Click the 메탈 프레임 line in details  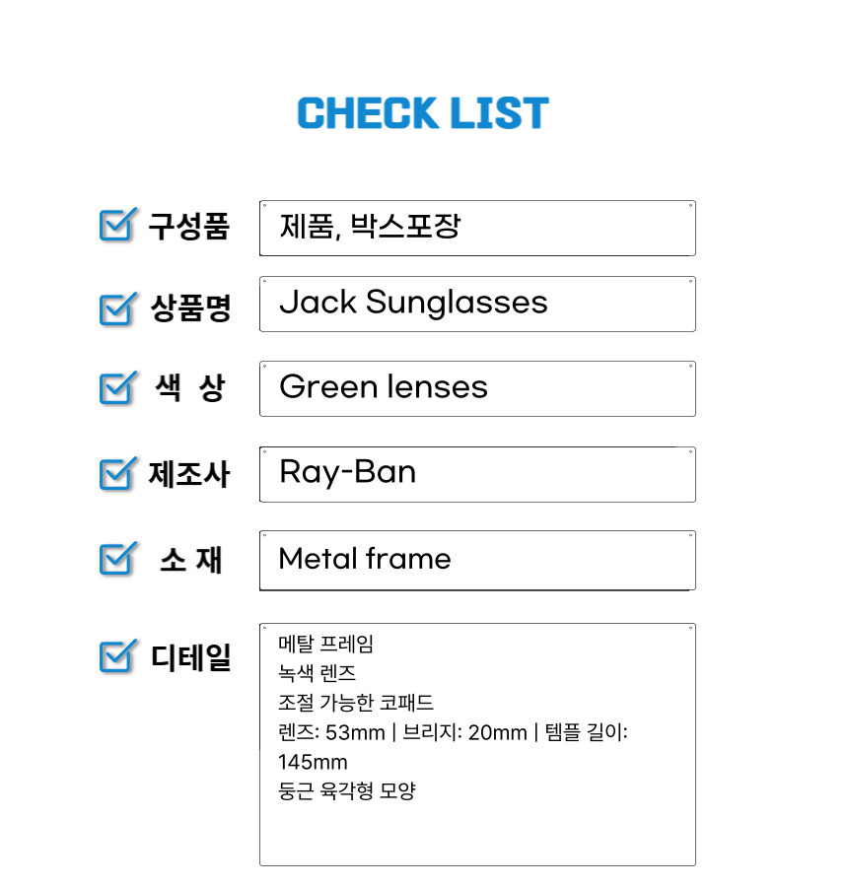(x=325, y=644)
